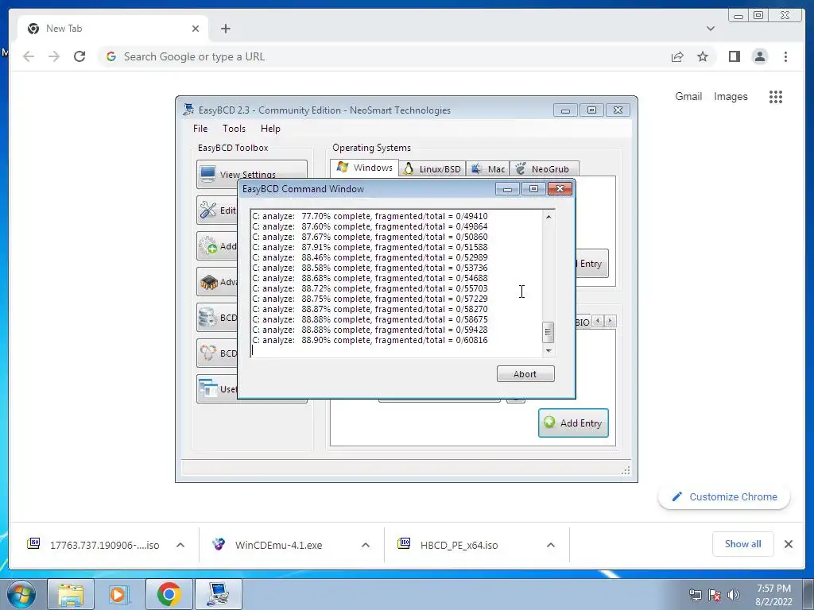Click Show all downloads

743,544
